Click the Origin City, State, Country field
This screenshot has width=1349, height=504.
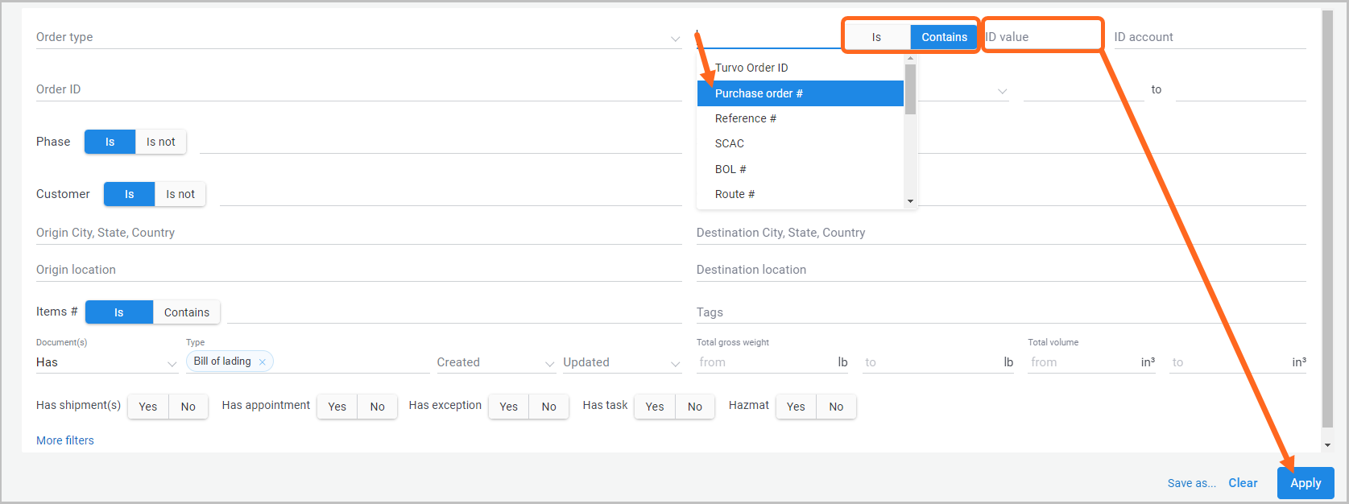359,233
